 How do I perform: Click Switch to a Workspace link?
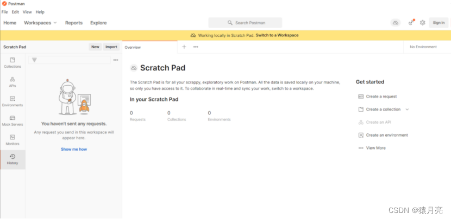coord(277,35)
